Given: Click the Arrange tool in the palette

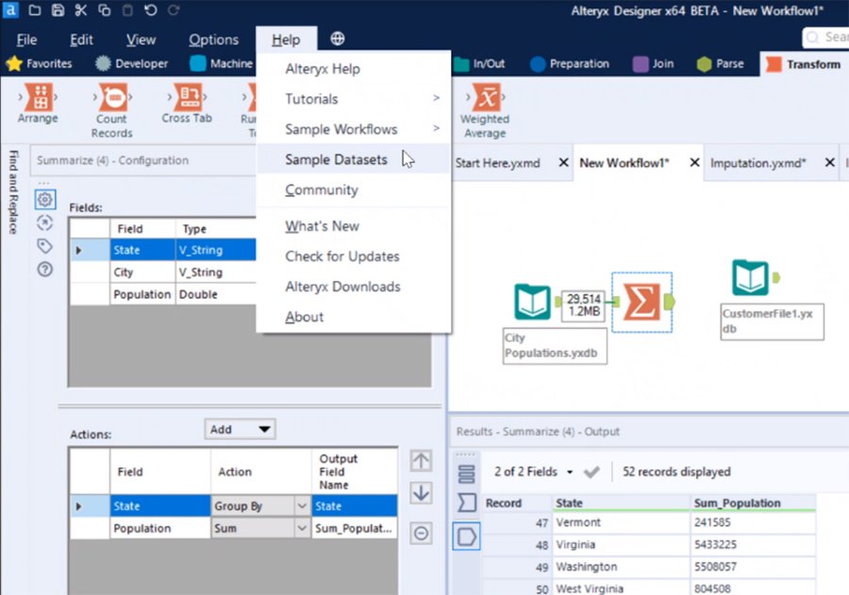Looking at the screenshot, I should [37, 99].
